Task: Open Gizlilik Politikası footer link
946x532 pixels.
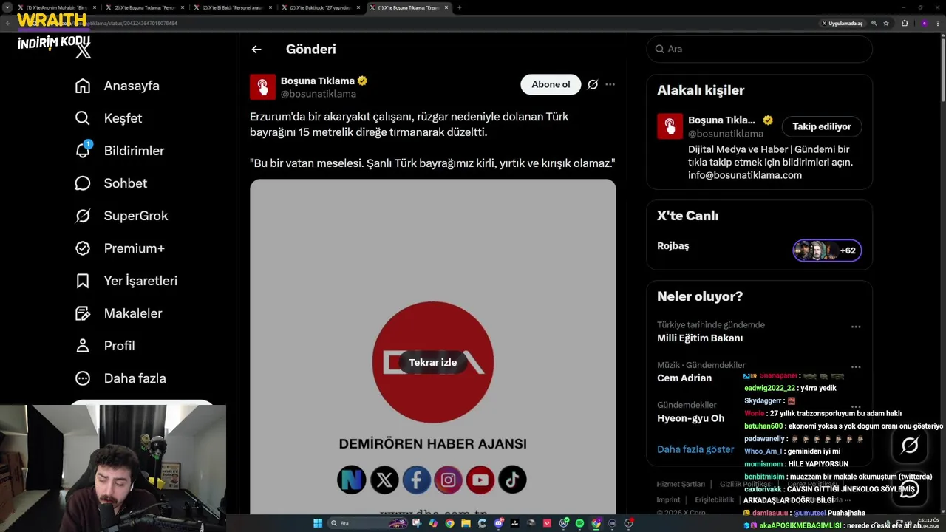Action: [746, 485]
